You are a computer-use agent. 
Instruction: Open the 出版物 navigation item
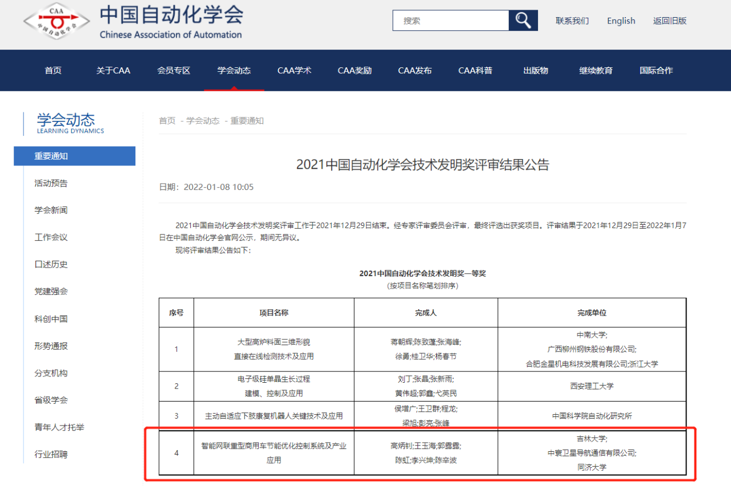point(536,71)
